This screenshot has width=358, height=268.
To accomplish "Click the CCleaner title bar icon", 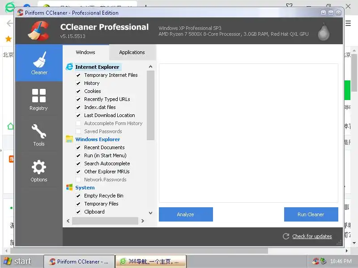I will (x=20, y=13).
